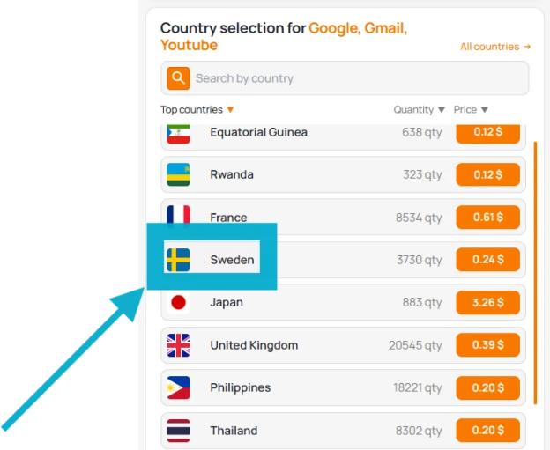This screenshot has width=550, height=450.
Task: Click the Search by country field
Action: 345,78
